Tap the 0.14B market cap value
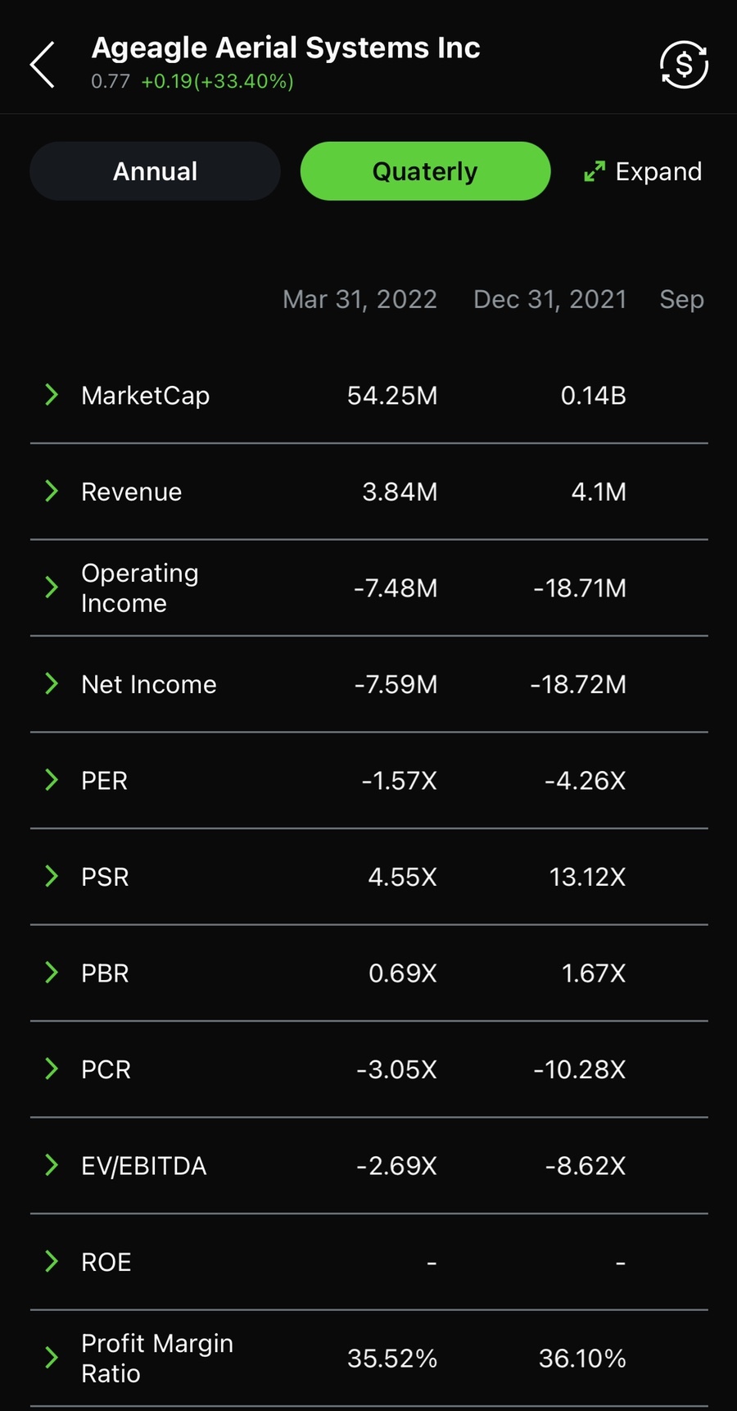The image size is (737, 1411). pos(594,396)
